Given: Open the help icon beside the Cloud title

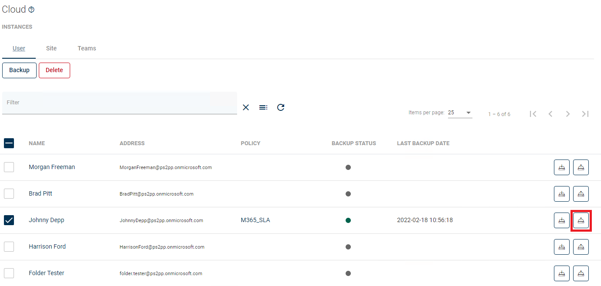Looking at the screenshot, I should click(31, 10).
